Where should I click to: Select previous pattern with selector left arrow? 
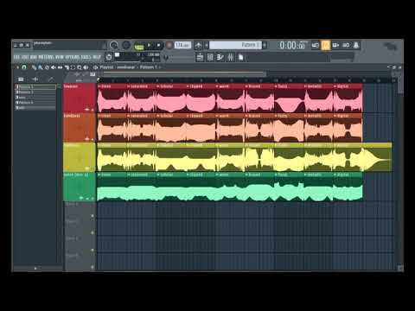207,45
